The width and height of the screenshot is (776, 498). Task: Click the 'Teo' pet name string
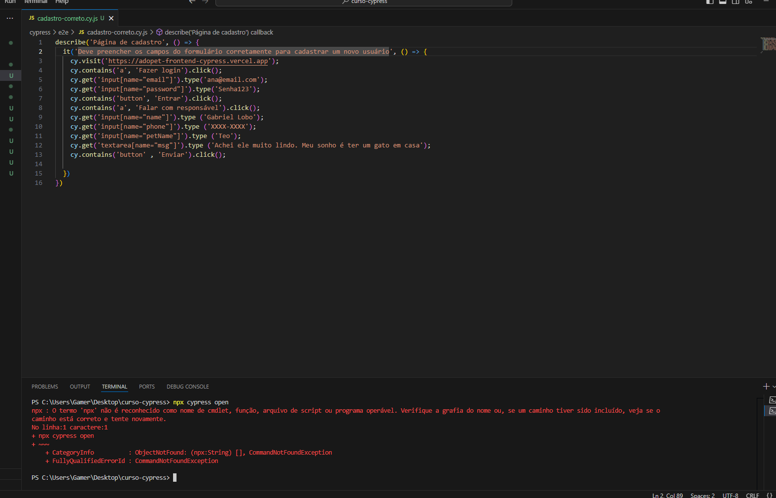(x=224, y=136)
